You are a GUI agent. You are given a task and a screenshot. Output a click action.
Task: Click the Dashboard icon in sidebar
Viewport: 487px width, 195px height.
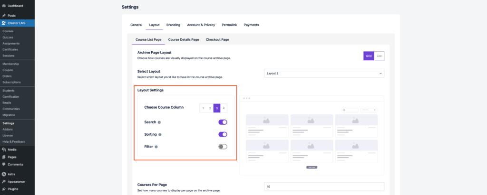click(x=4, y=6)
